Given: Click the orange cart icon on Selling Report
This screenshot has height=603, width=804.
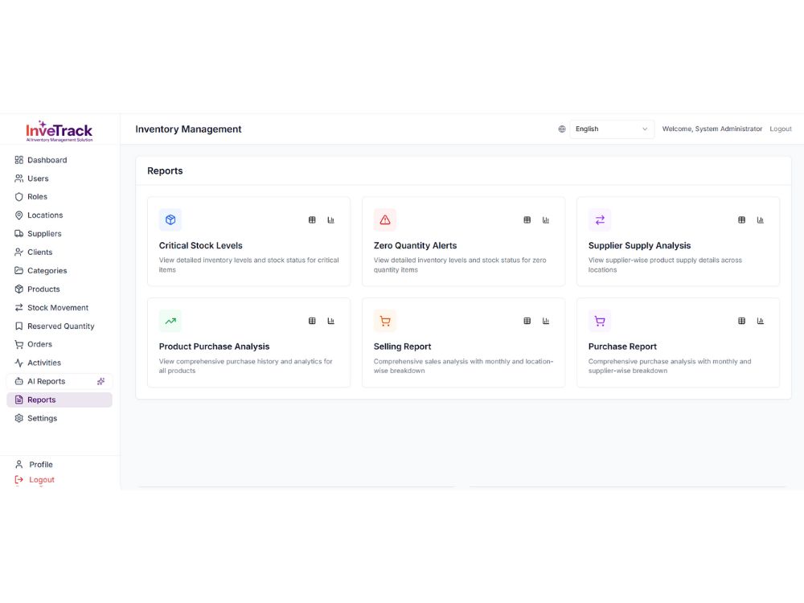Looking at the screenshot, I should coord(385,321).
